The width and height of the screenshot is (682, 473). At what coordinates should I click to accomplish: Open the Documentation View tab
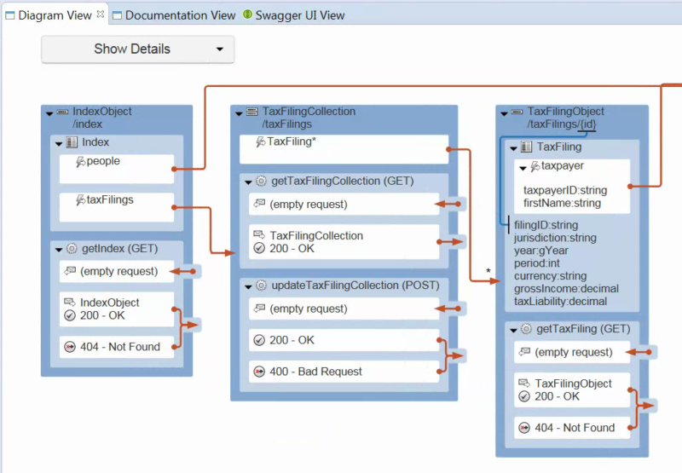coord(174,15)
